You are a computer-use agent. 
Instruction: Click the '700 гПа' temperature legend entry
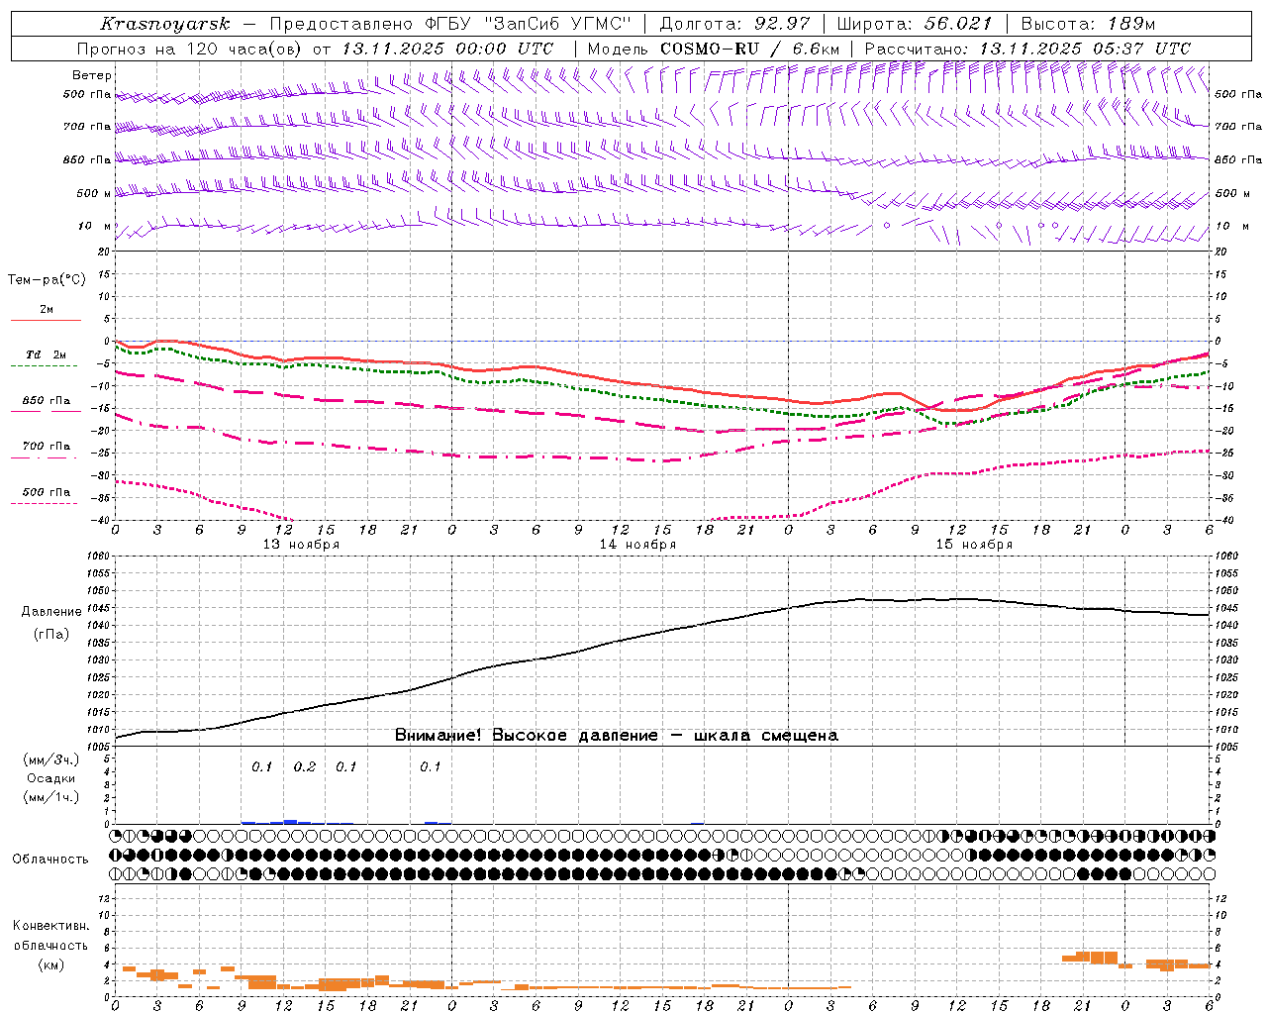47,446
